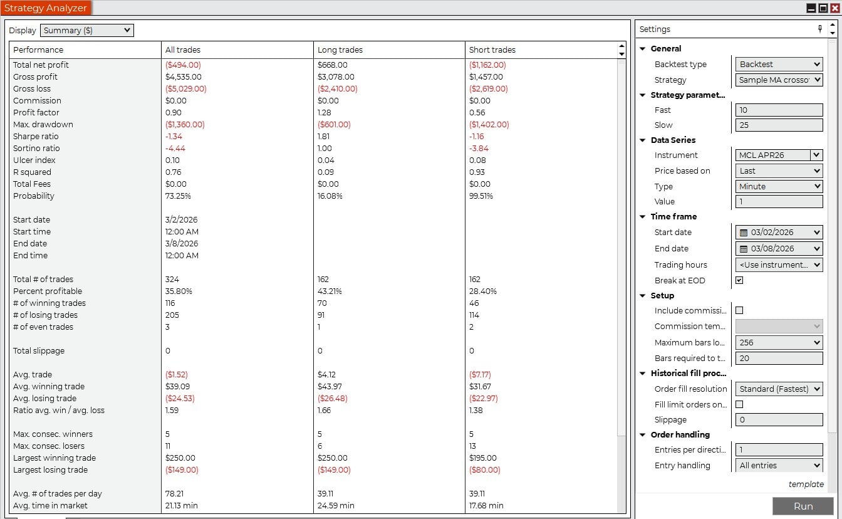Select the Total net profit row label
This screenshot has width=842, height=519.
point(41,65)
